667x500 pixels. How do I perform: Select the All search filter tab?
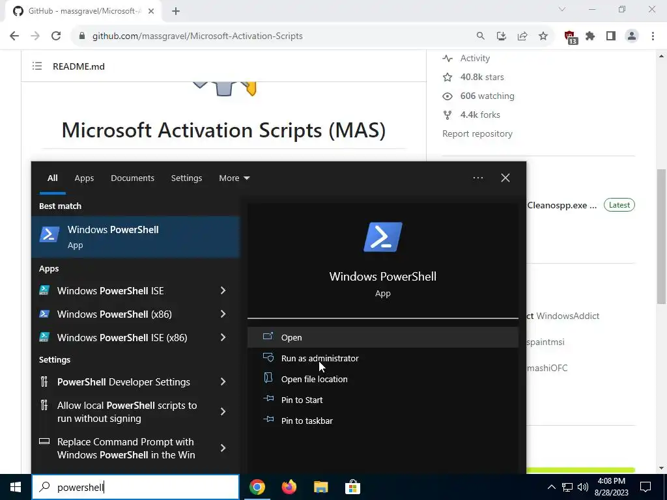(52, 178)
